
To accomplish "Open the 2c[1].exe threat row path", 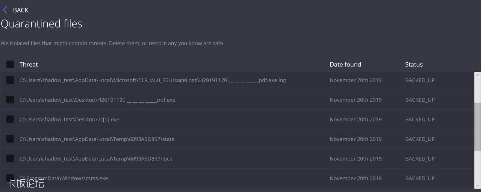I will coord(69,119).
